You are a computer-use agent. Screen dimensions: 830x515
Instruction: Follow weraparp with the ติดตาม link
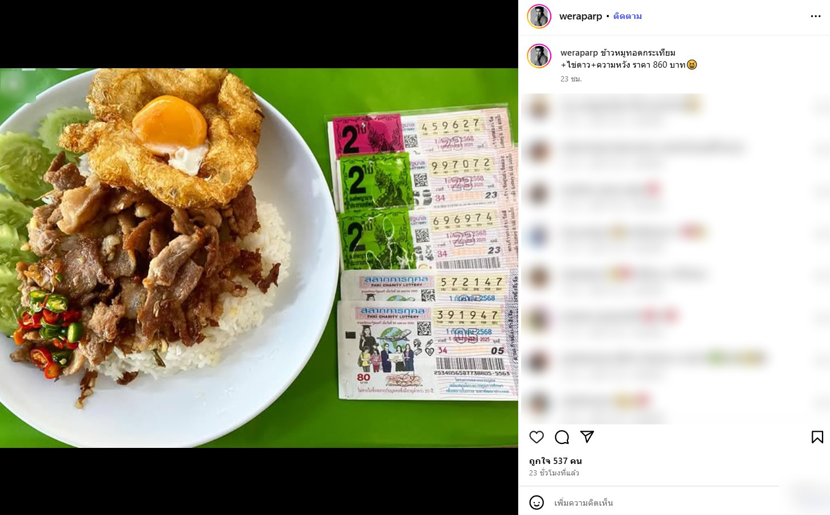point(628,16)
